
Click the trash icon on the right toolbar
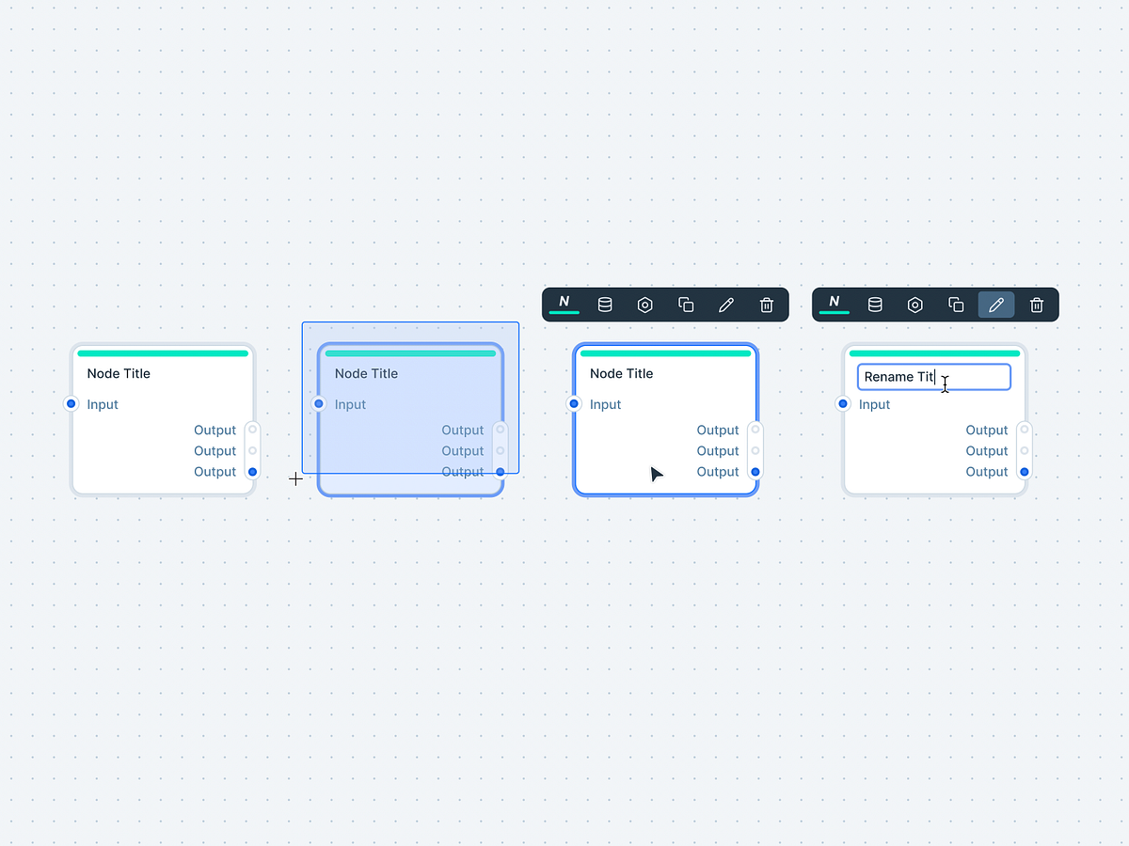pos(1036,305)
